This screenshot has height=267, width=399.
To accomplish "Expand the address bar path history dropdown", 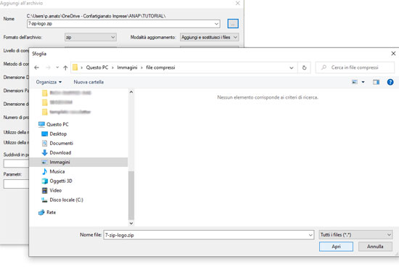I will pyautogui.click(x=292, y=67).
